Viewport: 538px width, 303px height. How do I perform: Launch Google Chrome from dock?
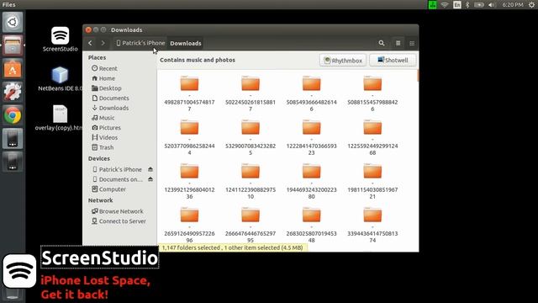click(x=13, y=115)
